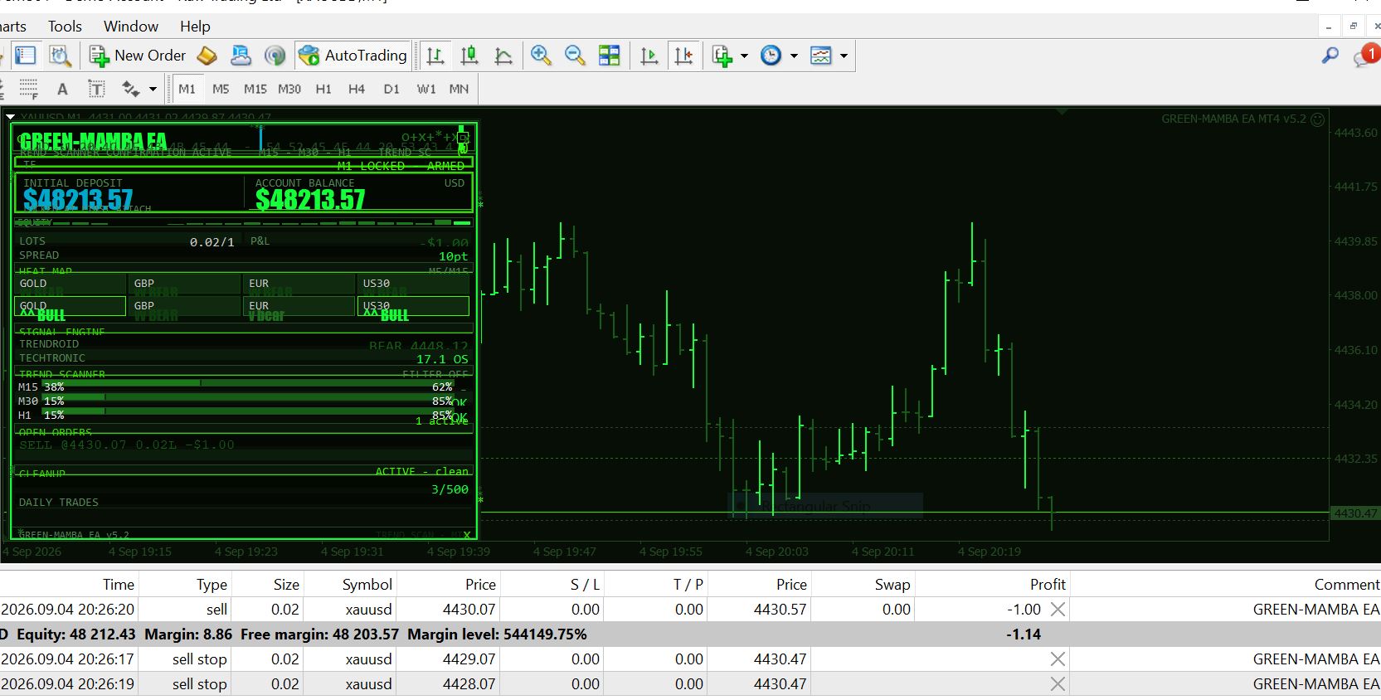Select the MN timeframe
Screen dimensions: 1381x700
tap(459, 89)
